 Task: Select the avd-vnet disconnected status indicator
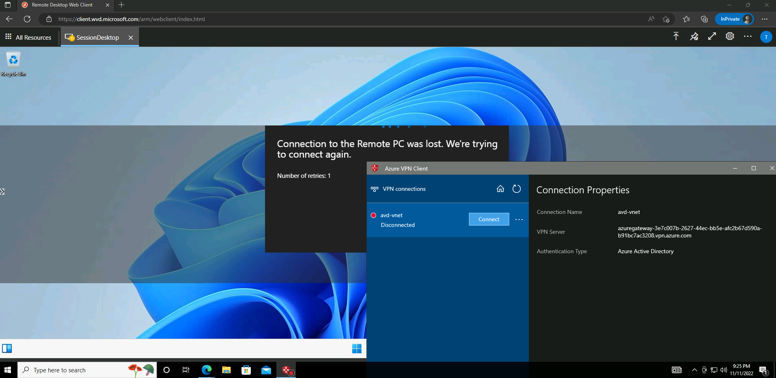(374, 215)
